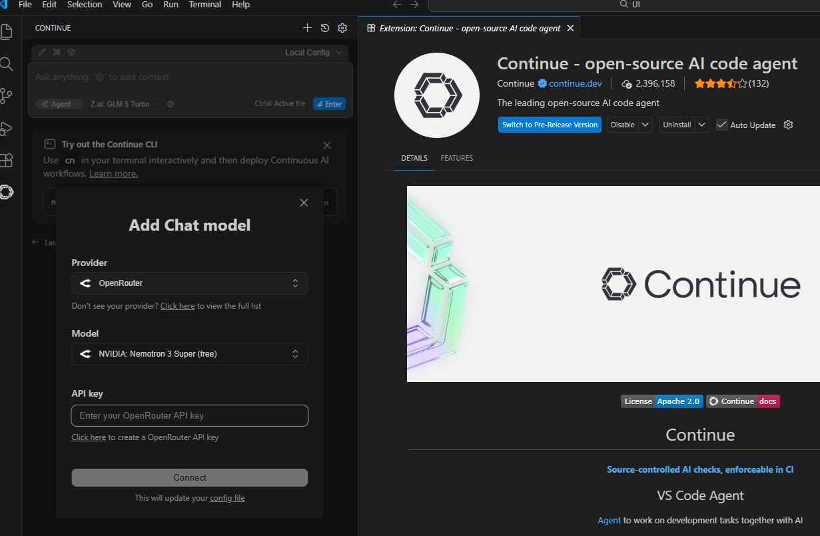The height and width of the screenshot is (536, 820).
Task: Click the Continue docs badge
Action: [x=743, y=401]
